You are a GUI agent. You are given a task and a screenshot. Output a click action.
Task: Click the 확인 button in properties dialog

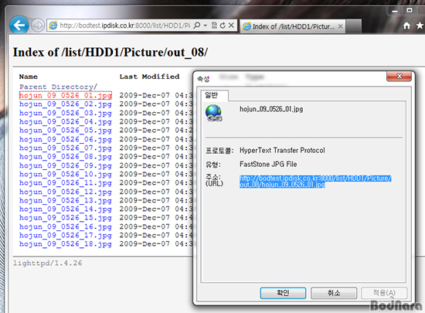(283, 293)
